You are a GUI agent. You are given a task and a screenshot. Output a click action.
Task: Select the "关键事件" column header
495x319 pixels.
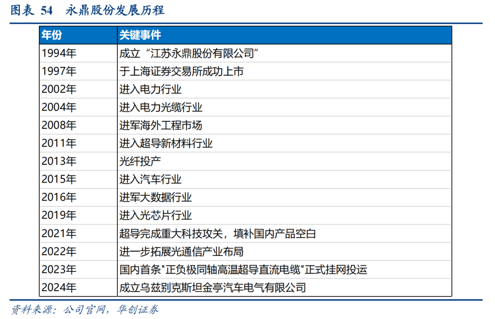tap(140, 35)
